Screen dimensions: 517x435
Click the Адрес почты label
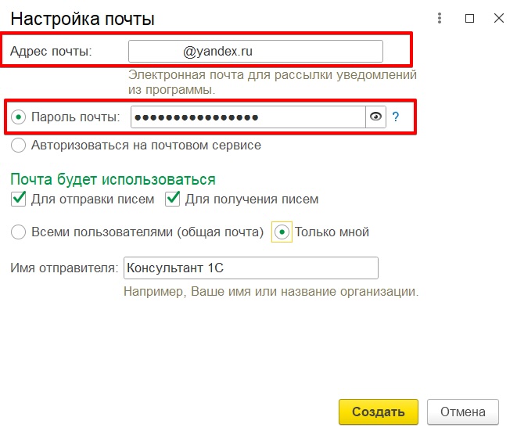click(51, 51)
